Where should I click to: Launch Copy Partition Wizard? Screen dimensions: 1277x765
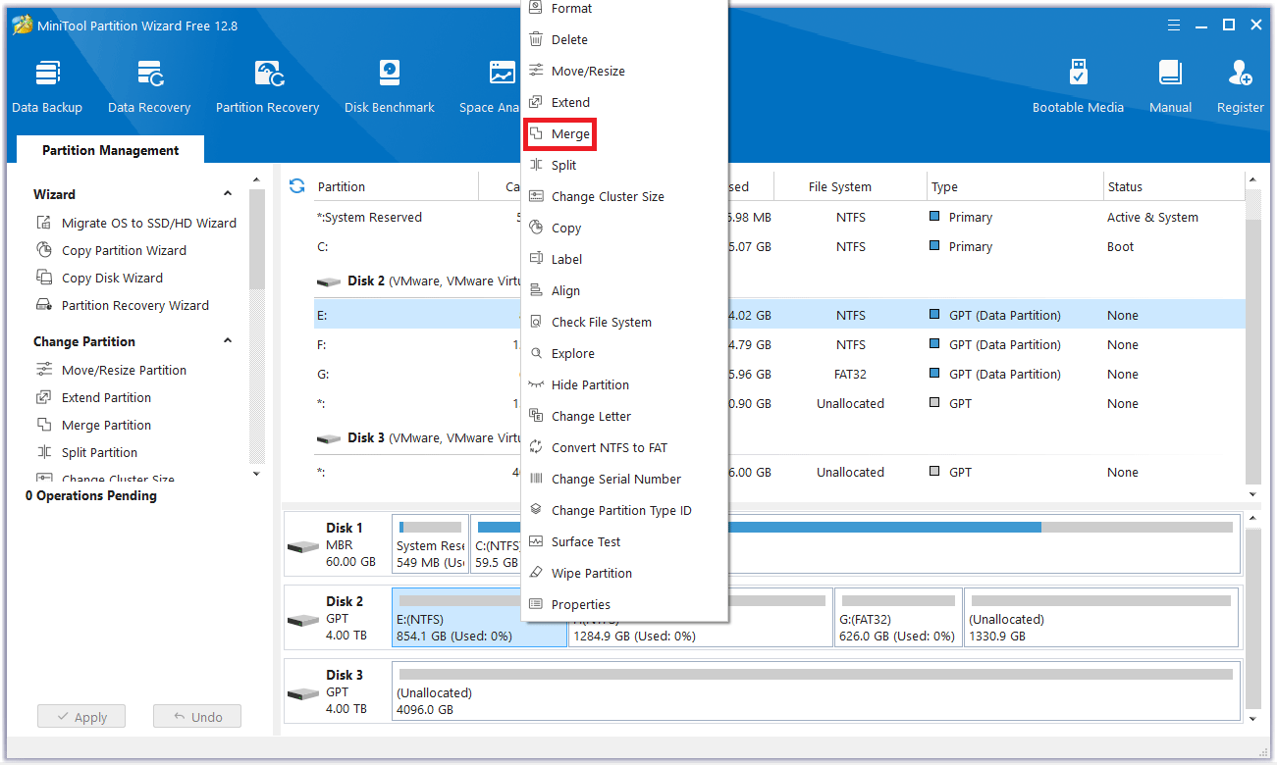(111, 250)
